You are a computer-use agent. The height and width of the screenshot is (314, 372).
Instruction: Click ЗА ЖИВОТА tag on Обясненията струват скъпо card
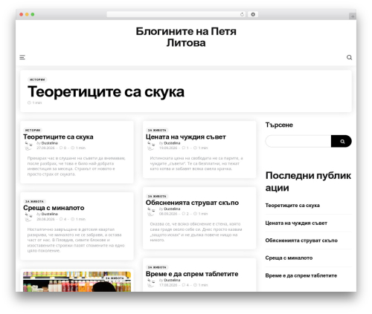coord(157,196)
